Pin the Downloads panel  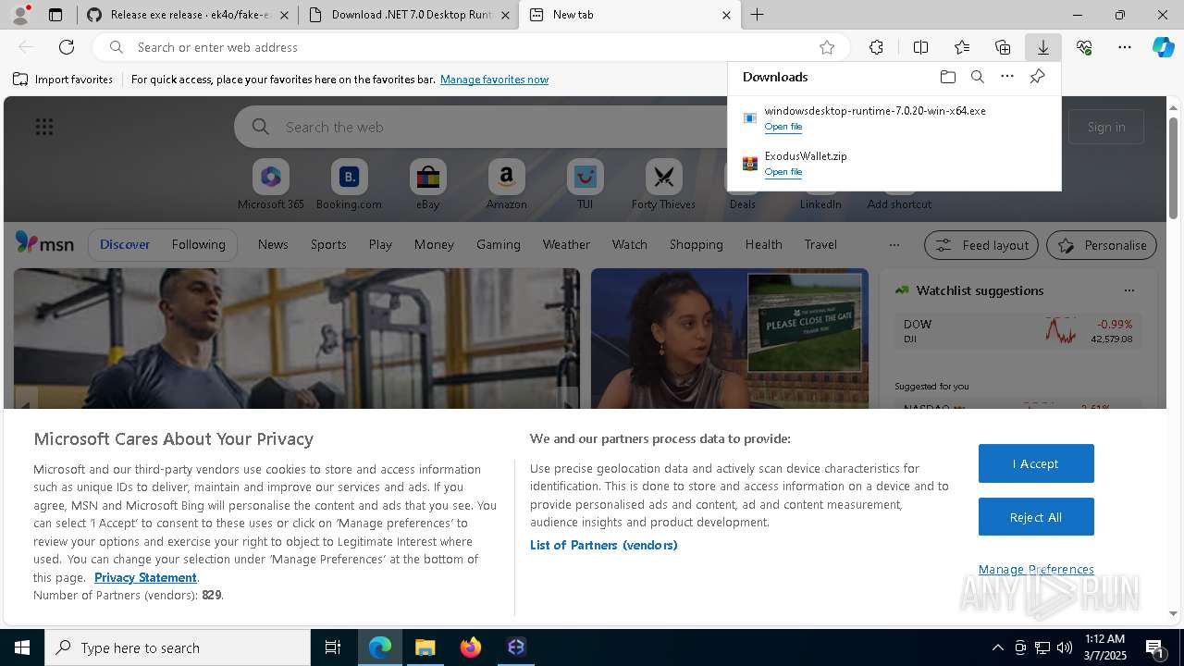tap(1037, 77)
